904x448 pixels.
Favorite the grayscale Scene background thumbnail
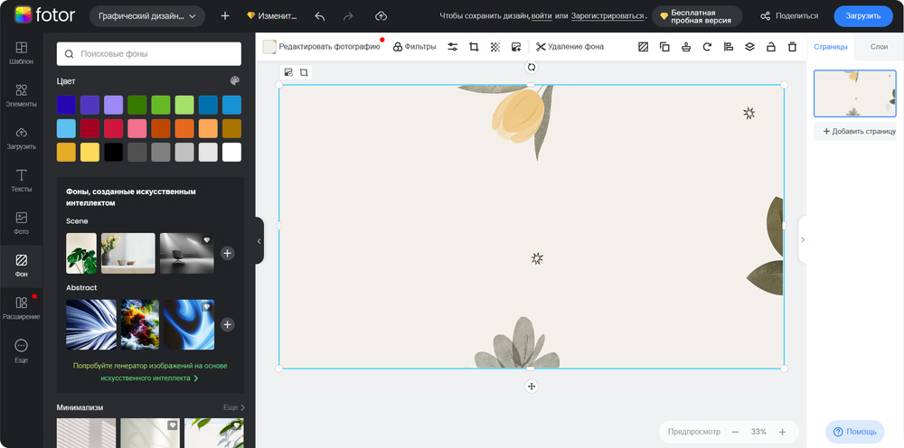[207, 240]
